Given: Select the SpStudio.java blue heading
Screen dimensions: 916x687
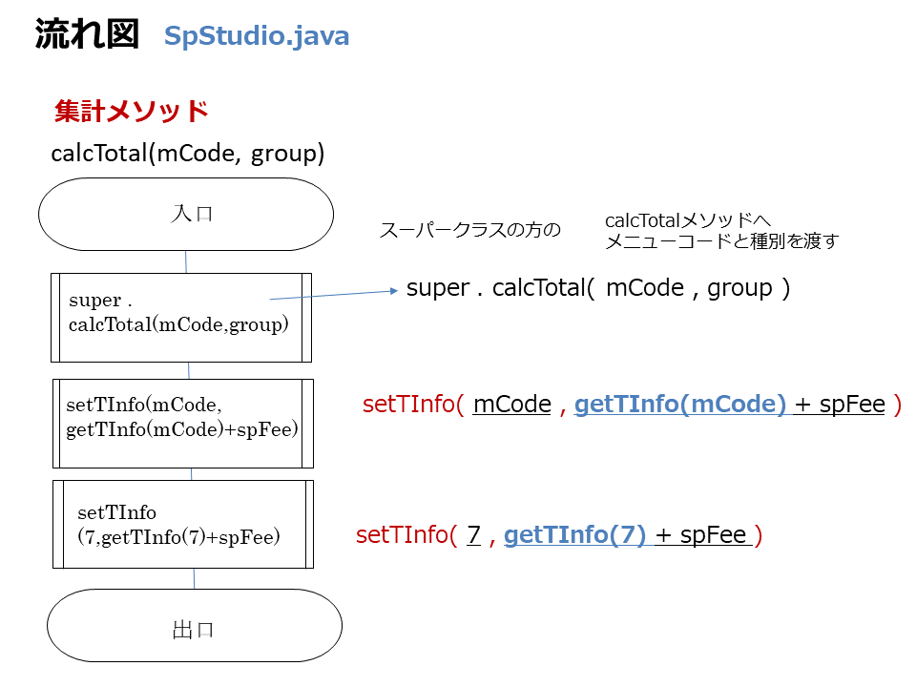Looking at the screenshot, I should tap(257, 36).
